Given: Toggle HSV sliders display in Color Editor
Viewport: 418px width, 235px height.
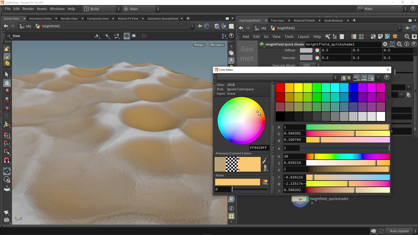Looking at the screenshot, I should pos(364,78).
